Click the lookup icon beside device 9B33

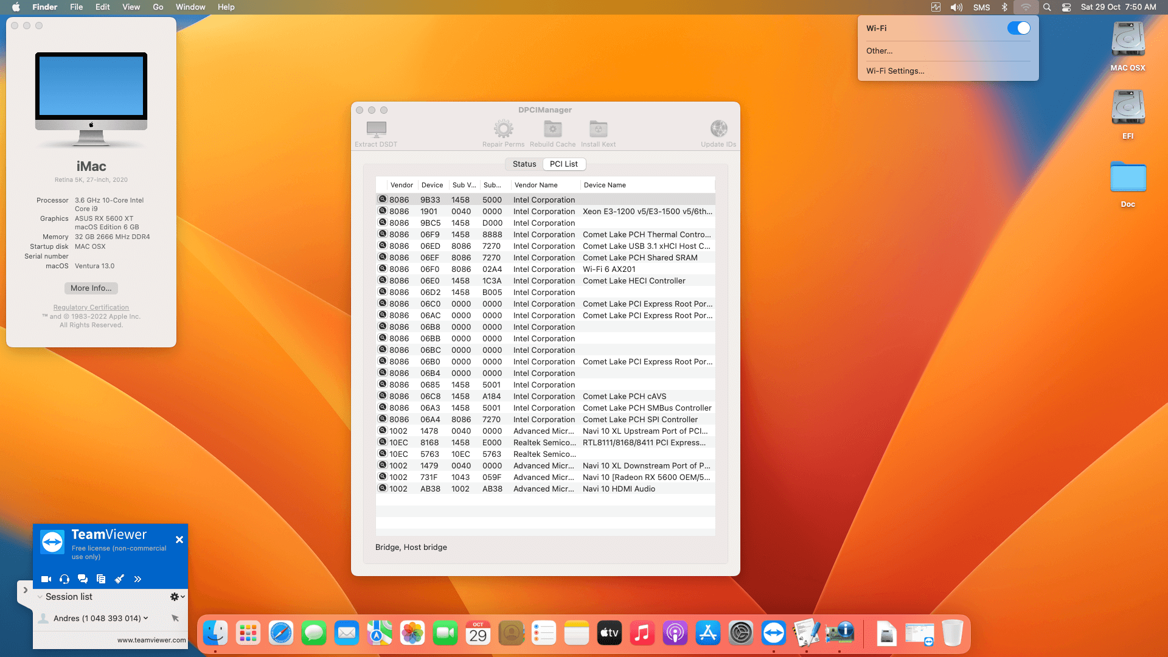pyautogui.click(x=383, y=199)
